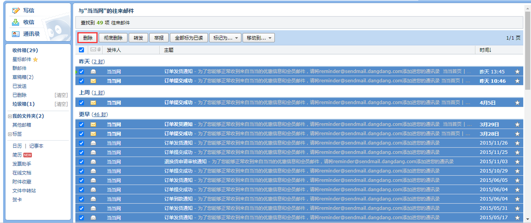Uncheck the 4月5日 email checkbox
The width and height of the screenshot is (531, 223).
[x=81, y=102]
